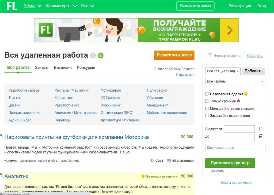Viewport: 274px width, 195px height.
Task: Click the yellow arrow on the banner
Action: (x=229, y=30)
